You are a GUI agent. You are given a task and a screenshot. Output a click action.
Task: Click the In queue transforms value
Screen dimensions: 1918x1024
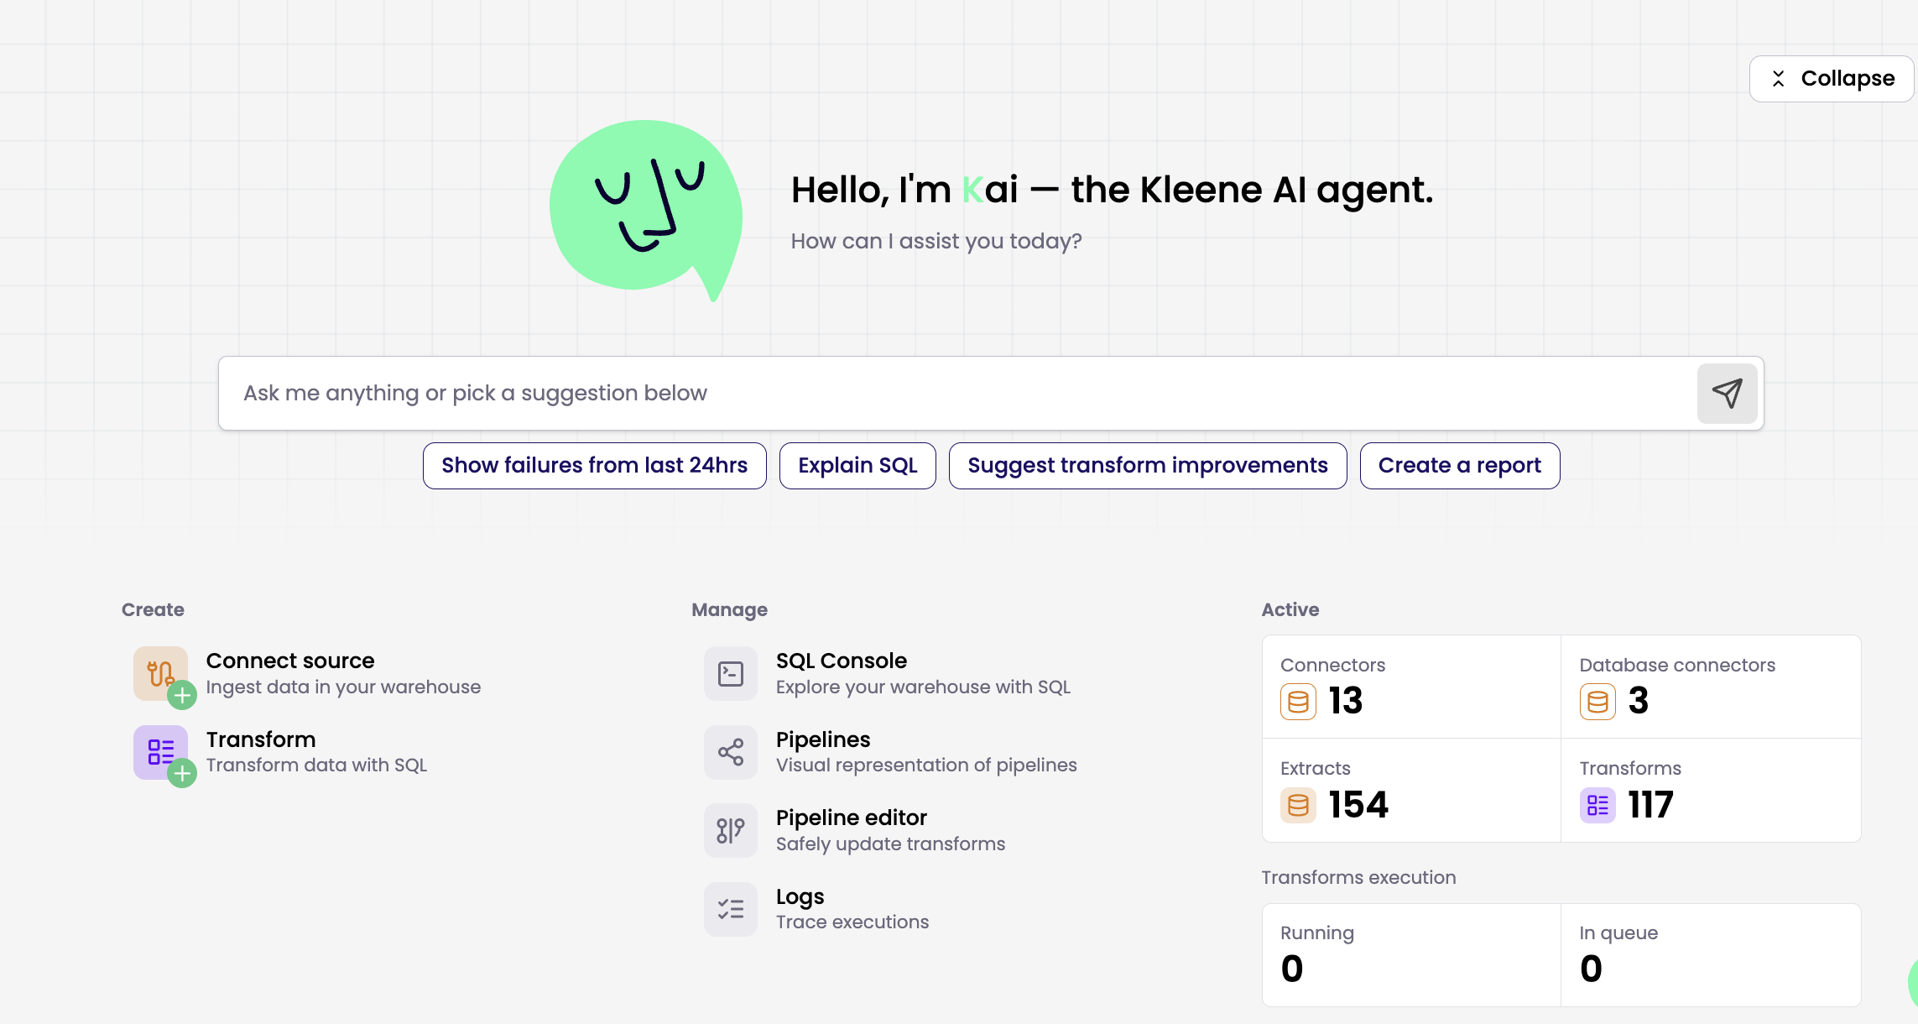pyautogui.click(x=1591, y=969)
